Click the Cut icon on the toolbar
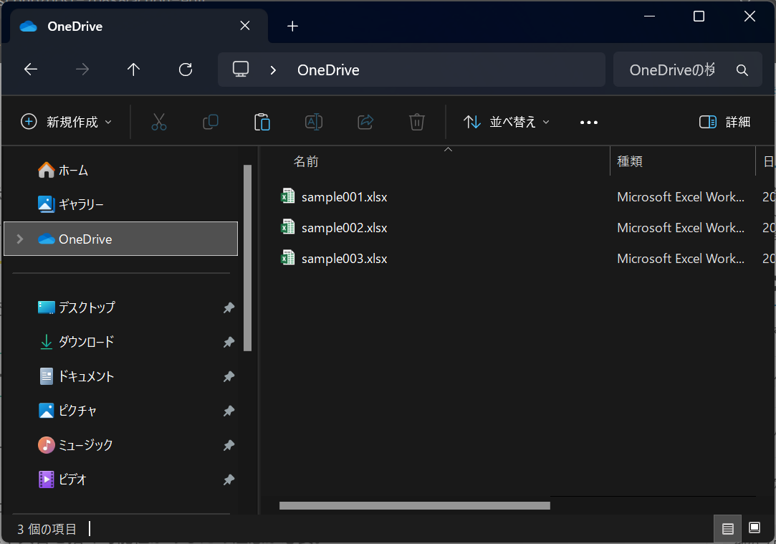The height and width of the screenshot is (544, 776). tap(159, 122)
